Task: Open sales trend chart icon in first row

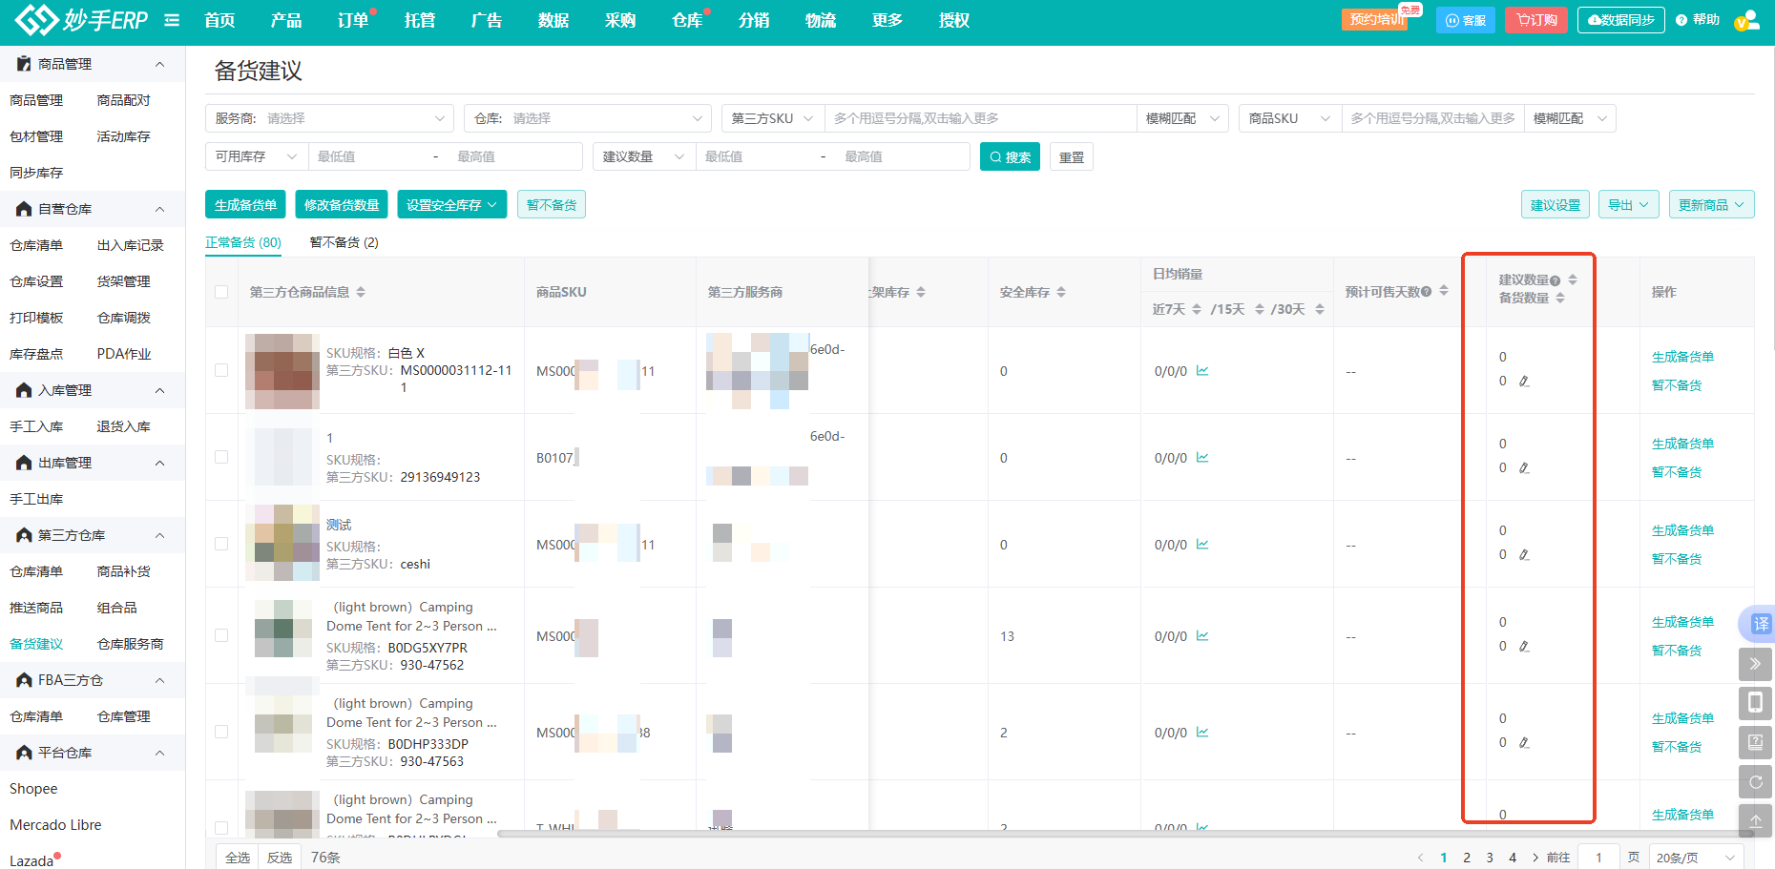Action: point(1202,371)
